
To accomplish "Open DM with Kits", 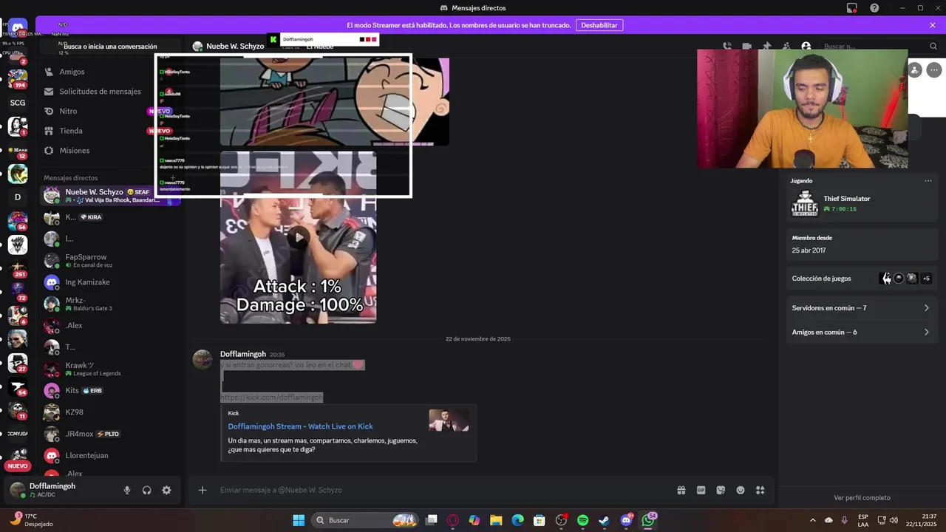I will click(109, 390).
